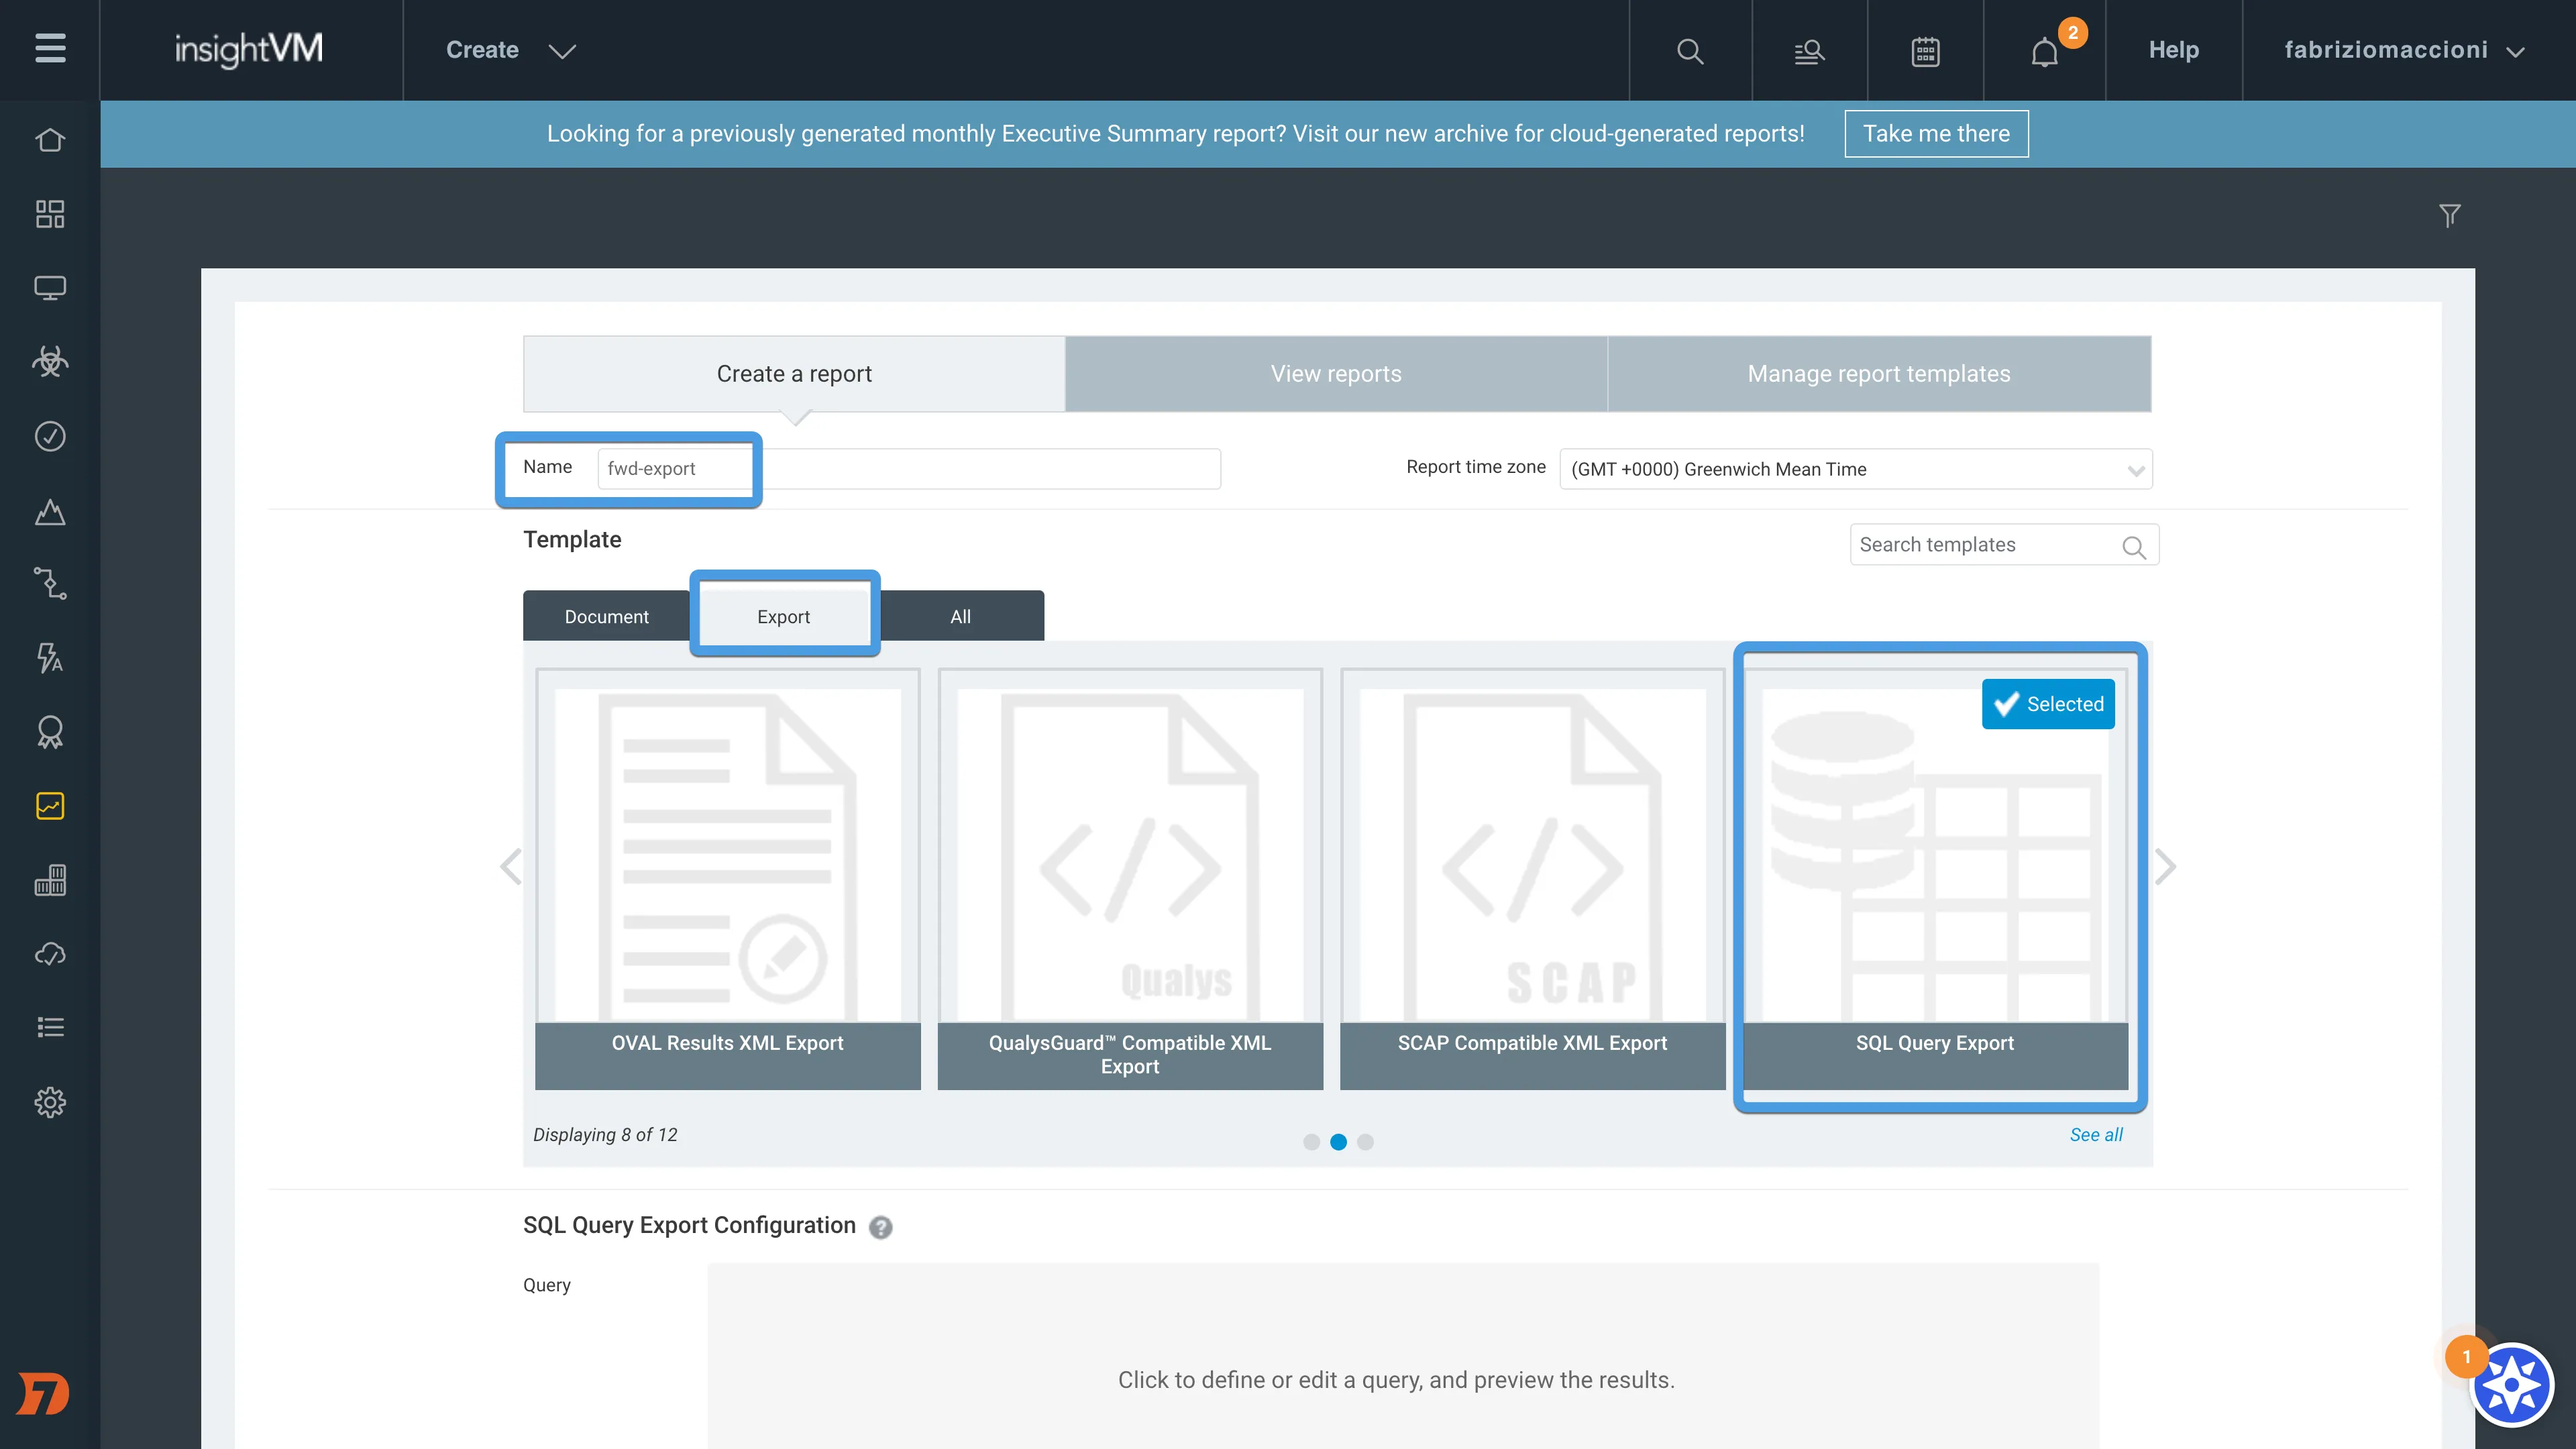The width and height of the screenshot is (2576, 1449).
Task: Open the Administration gear icon
Action: coord(50,1102)
